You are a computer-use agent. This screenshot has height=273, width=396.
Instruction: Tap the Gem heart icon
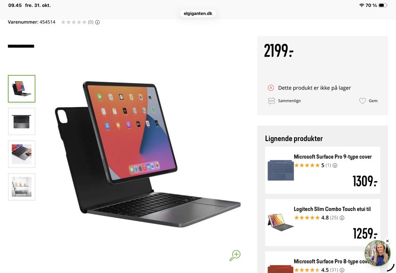pos(363,101)
